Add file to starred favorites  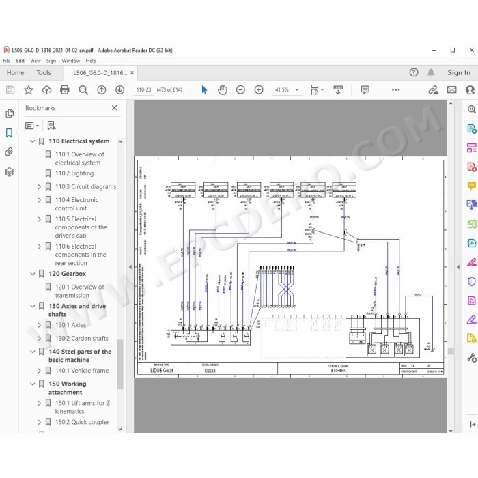tap(29, 89)
